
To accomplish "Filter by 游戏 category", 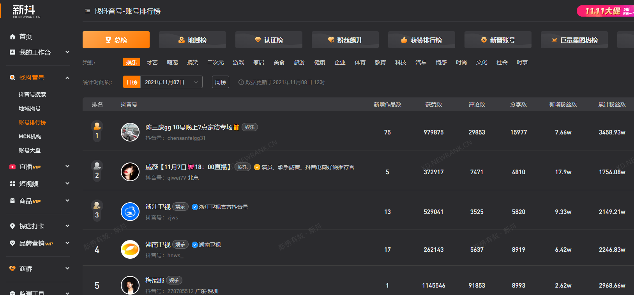I will tap(238, 62).
